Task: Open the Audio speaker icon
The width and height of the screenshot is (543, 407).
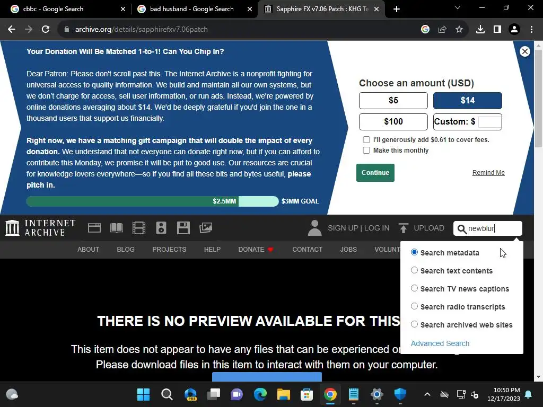Action: [x=161, y=228]
